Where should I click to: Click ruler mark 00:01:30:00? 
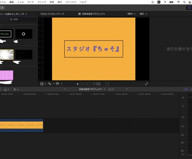coord(122,94)
